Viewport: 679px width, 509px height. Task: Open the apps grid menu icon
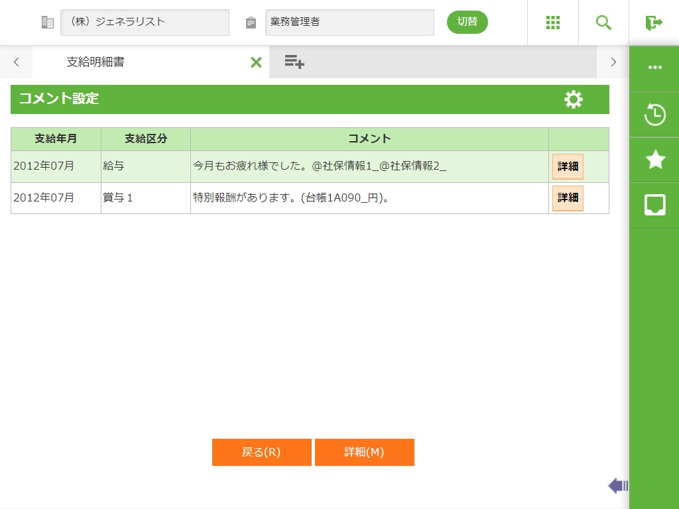pos(553,23)
